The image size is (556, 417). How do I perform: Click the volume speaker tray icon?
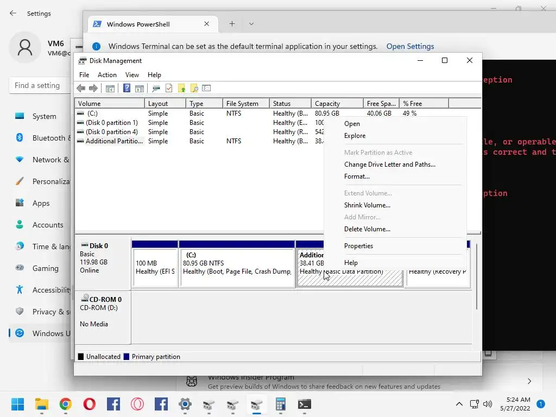click(x=488, y=404)
